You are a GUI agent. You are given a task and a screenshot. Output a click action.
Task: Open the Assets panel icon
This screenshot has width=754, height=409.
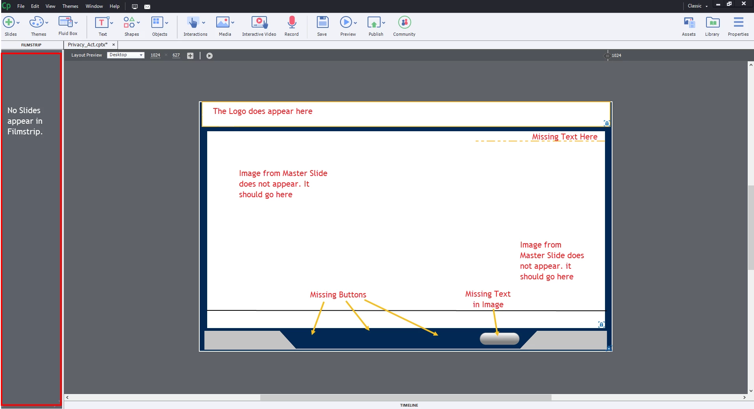689,22
